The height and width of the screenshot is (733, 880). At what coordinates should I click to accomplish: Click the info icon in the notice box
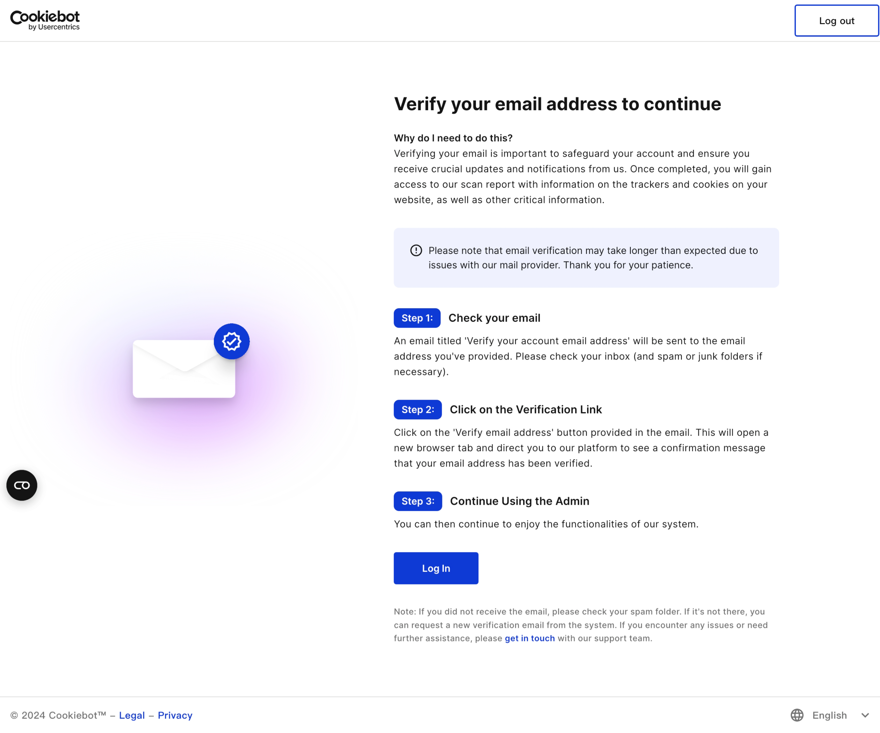[x=416, y=250]
